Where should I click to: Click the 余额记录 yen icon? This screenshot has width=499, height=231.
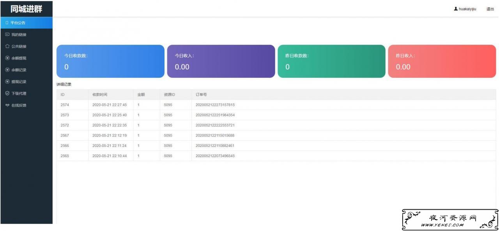pos(7,70)
